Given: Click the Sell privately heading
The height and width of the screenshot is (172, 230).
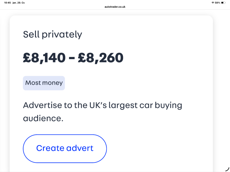Looking at the screenshot, I should 52,34.
